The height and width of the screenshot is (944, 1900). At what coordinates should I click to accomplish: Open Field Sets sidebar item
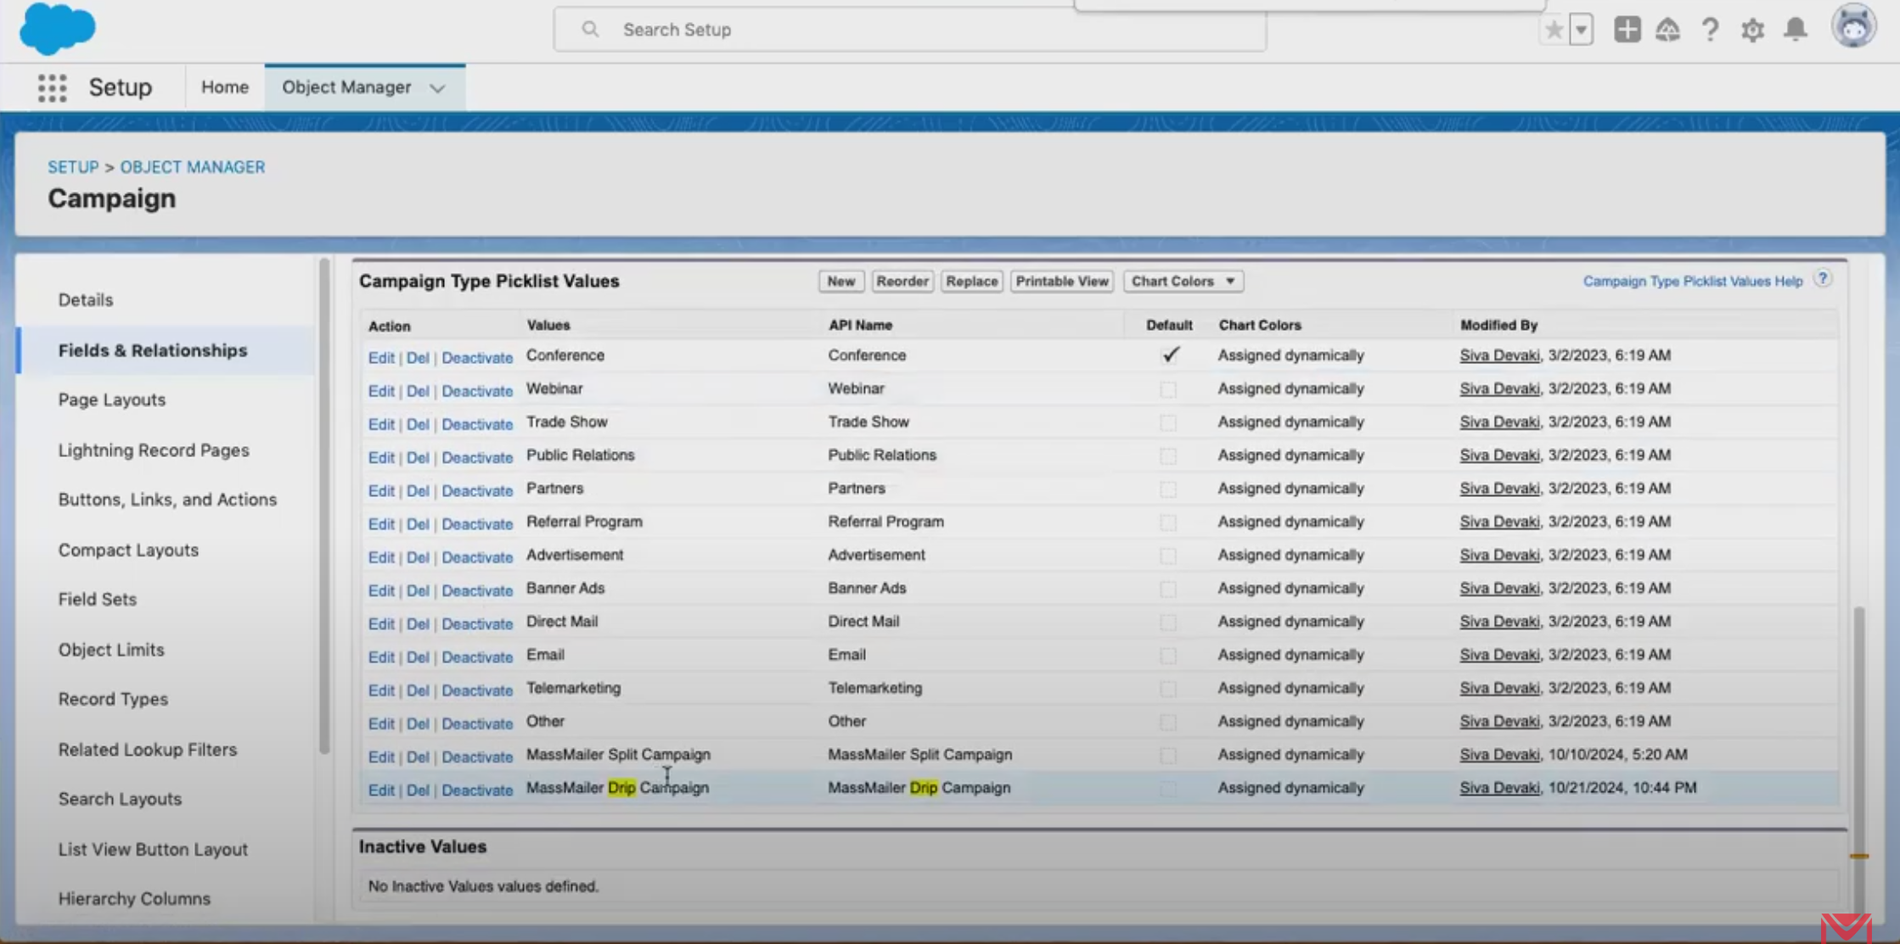click(97, 600)
